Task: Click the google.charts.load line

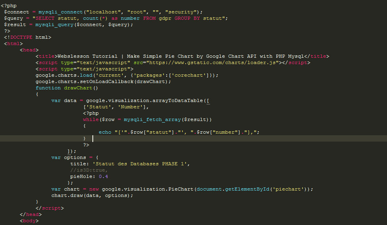Action: 127,75
